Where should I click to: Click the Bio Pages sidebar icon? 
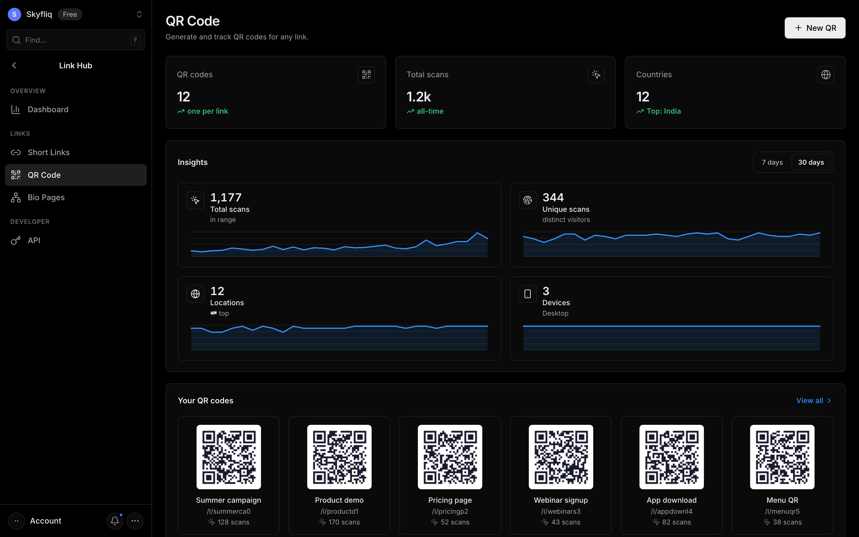click(16, 197)
